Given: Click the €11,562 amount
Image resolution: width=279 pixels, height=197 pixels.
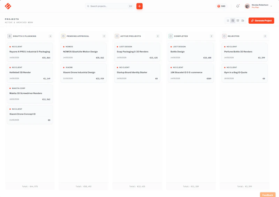Looking at the screenshot, I should pyautogui.click(x=46, y=99).
